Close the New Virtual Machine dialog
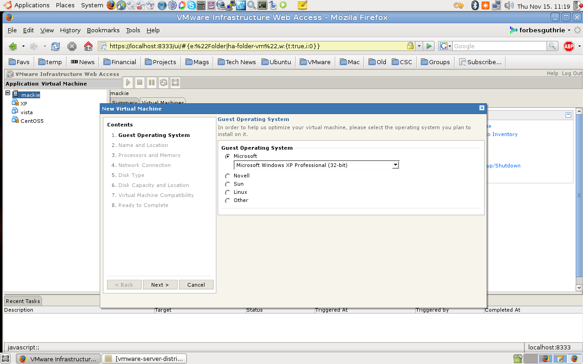 coord(481,108)
